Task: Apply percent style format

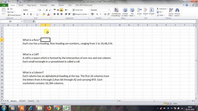Action: coord(97,14)
